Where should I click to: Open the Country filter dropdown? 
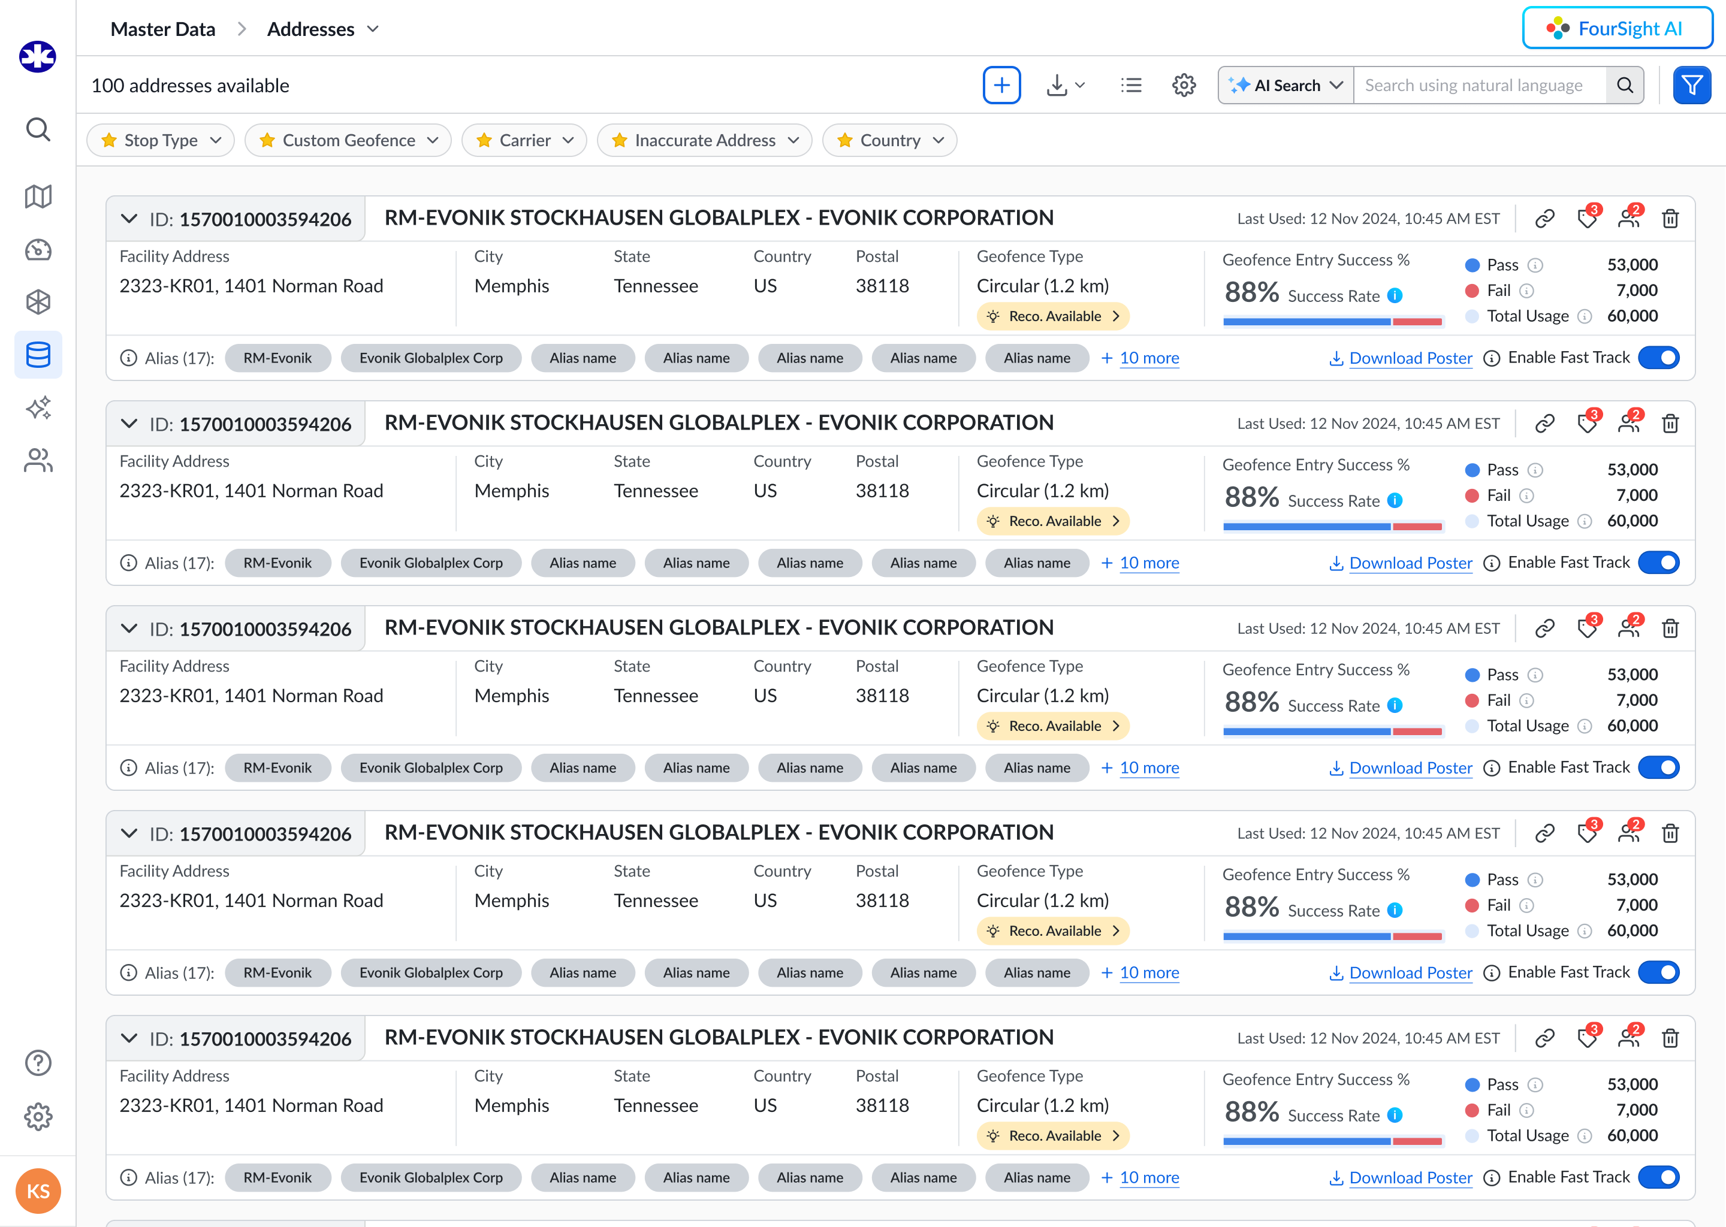889,141
